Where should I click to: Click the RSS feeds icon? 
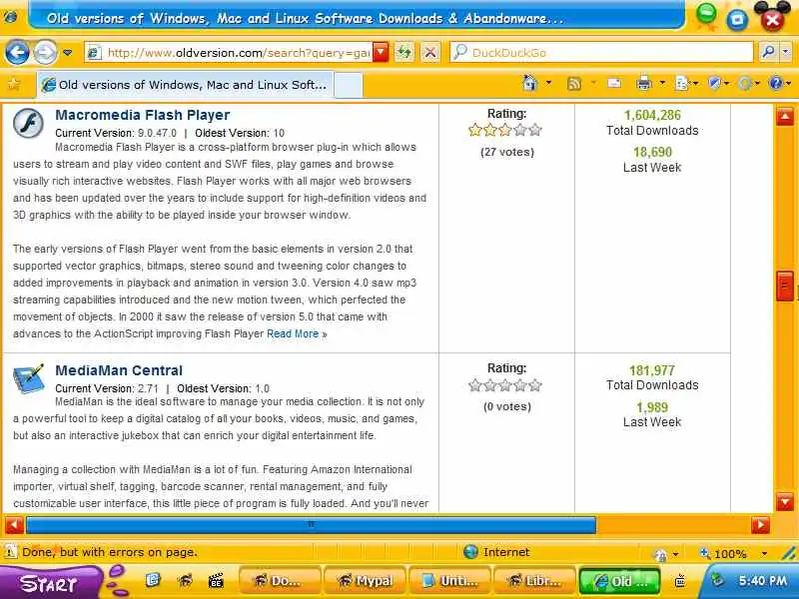coord(574,84)
